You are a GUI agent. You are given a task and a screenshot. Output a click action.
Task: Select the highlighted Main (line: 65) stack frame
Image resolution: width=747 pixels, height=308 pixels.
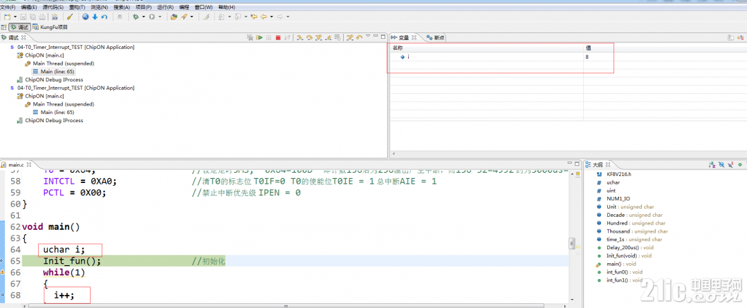coord(54,72)
